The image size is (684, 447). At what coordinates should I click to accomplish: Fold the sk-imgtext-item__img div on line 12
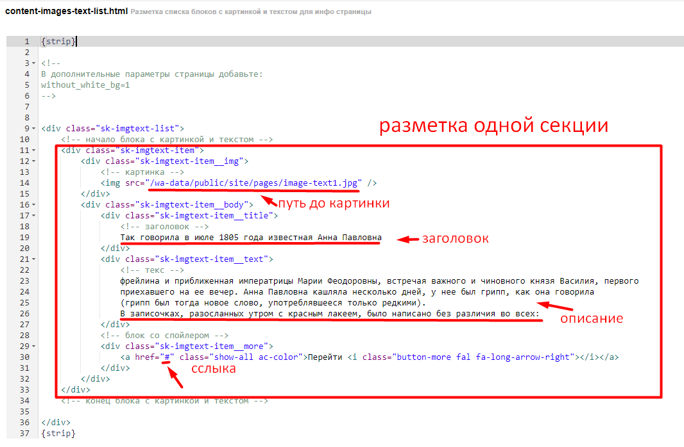(x=33, y=161)
